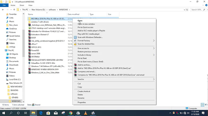Click the 'Scan for deleted files' icon
Viewport: 208px width, 116px height.
point(75,44)
